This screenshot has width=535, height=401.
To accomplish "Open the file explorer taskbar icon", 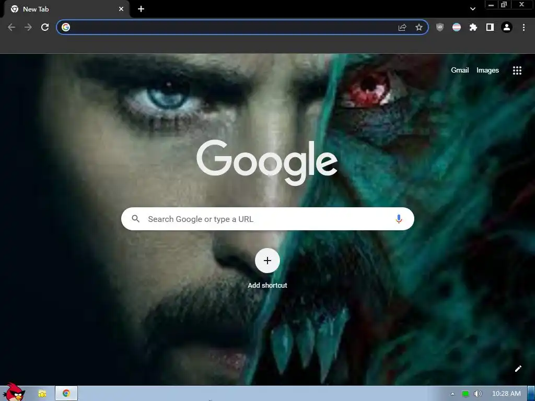I will 42,394.
